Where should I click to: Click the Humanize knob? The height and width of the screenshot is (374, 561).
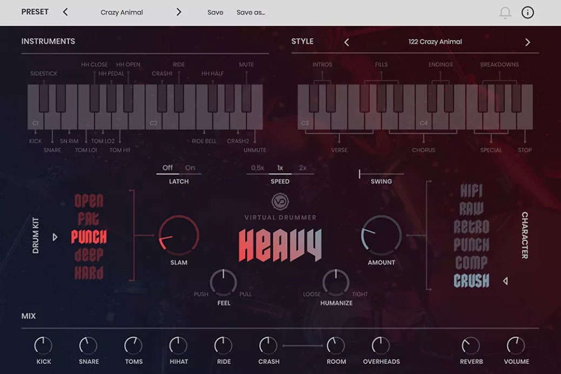[x=336, y=282]
